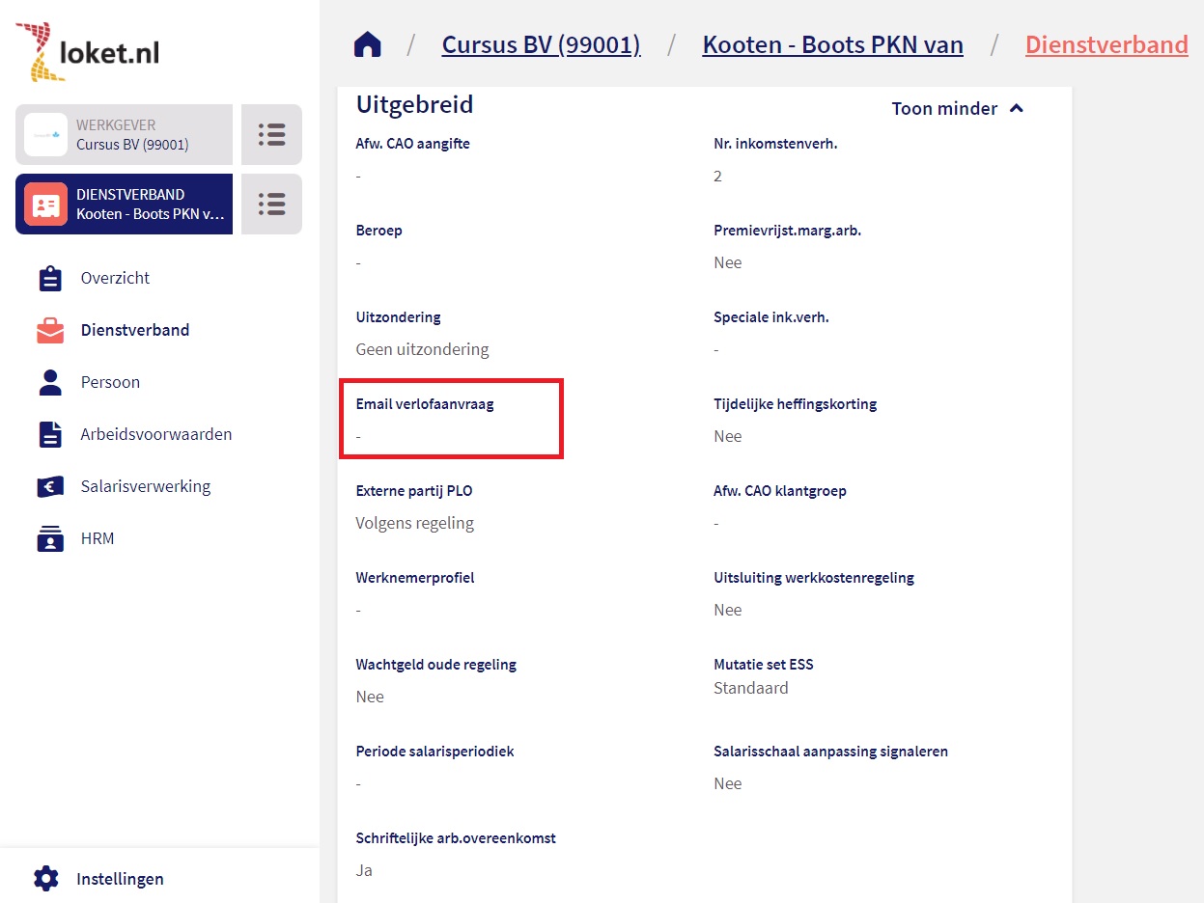The height and width of the screenshot is (903, 1204).
Task: Open the dienstverband list menu icon
Action: [271, 205]
